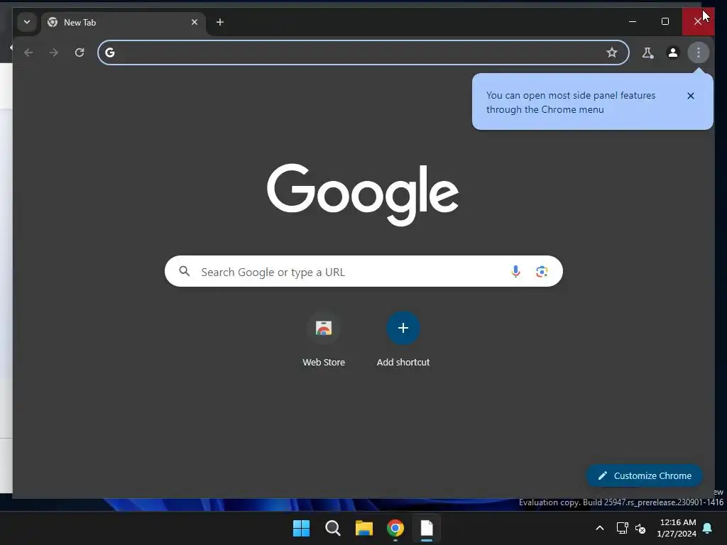The height and width of the screenshot is (545, 727).
Task: Maximize the Chrome window
Action: [x=665, y=21]
